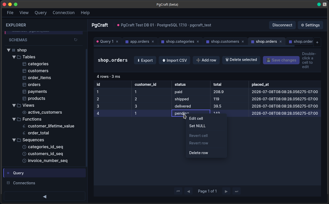This screenshot has width=329, height=204.
Task: Click the invoice_number_seq clock icon
Action: pos(24,161)
